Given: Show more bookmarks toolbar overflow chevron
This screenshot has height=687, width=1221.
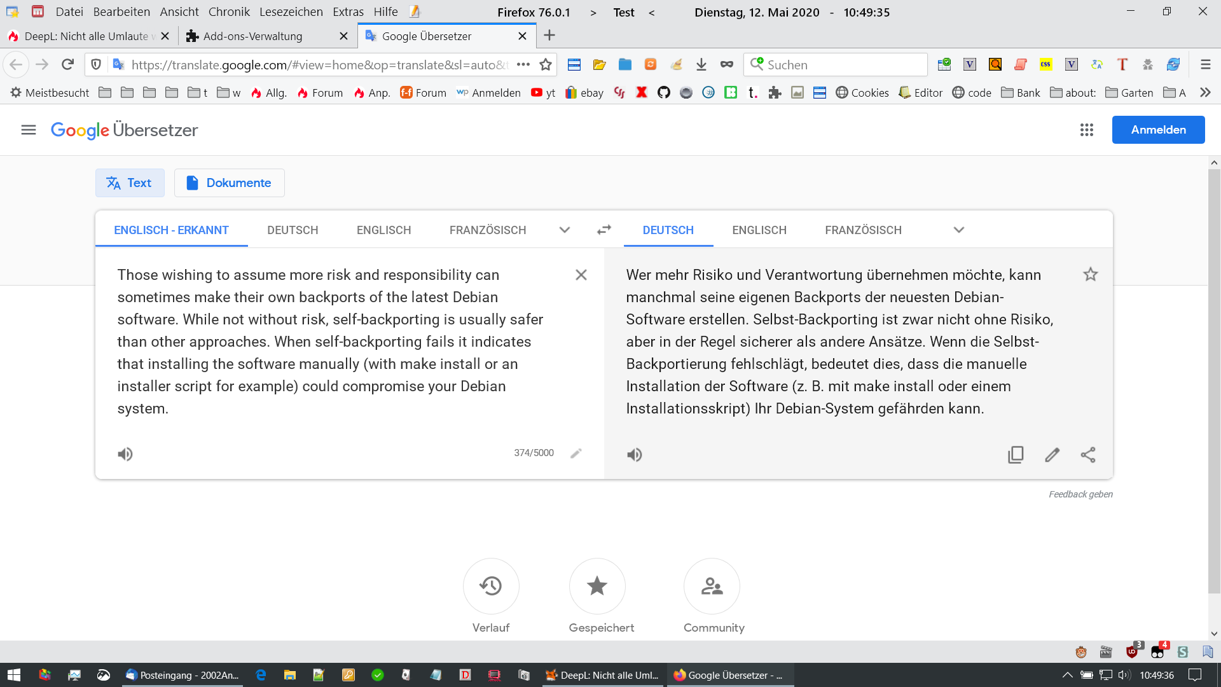Looking at the screenshot, I should 1204,92.
